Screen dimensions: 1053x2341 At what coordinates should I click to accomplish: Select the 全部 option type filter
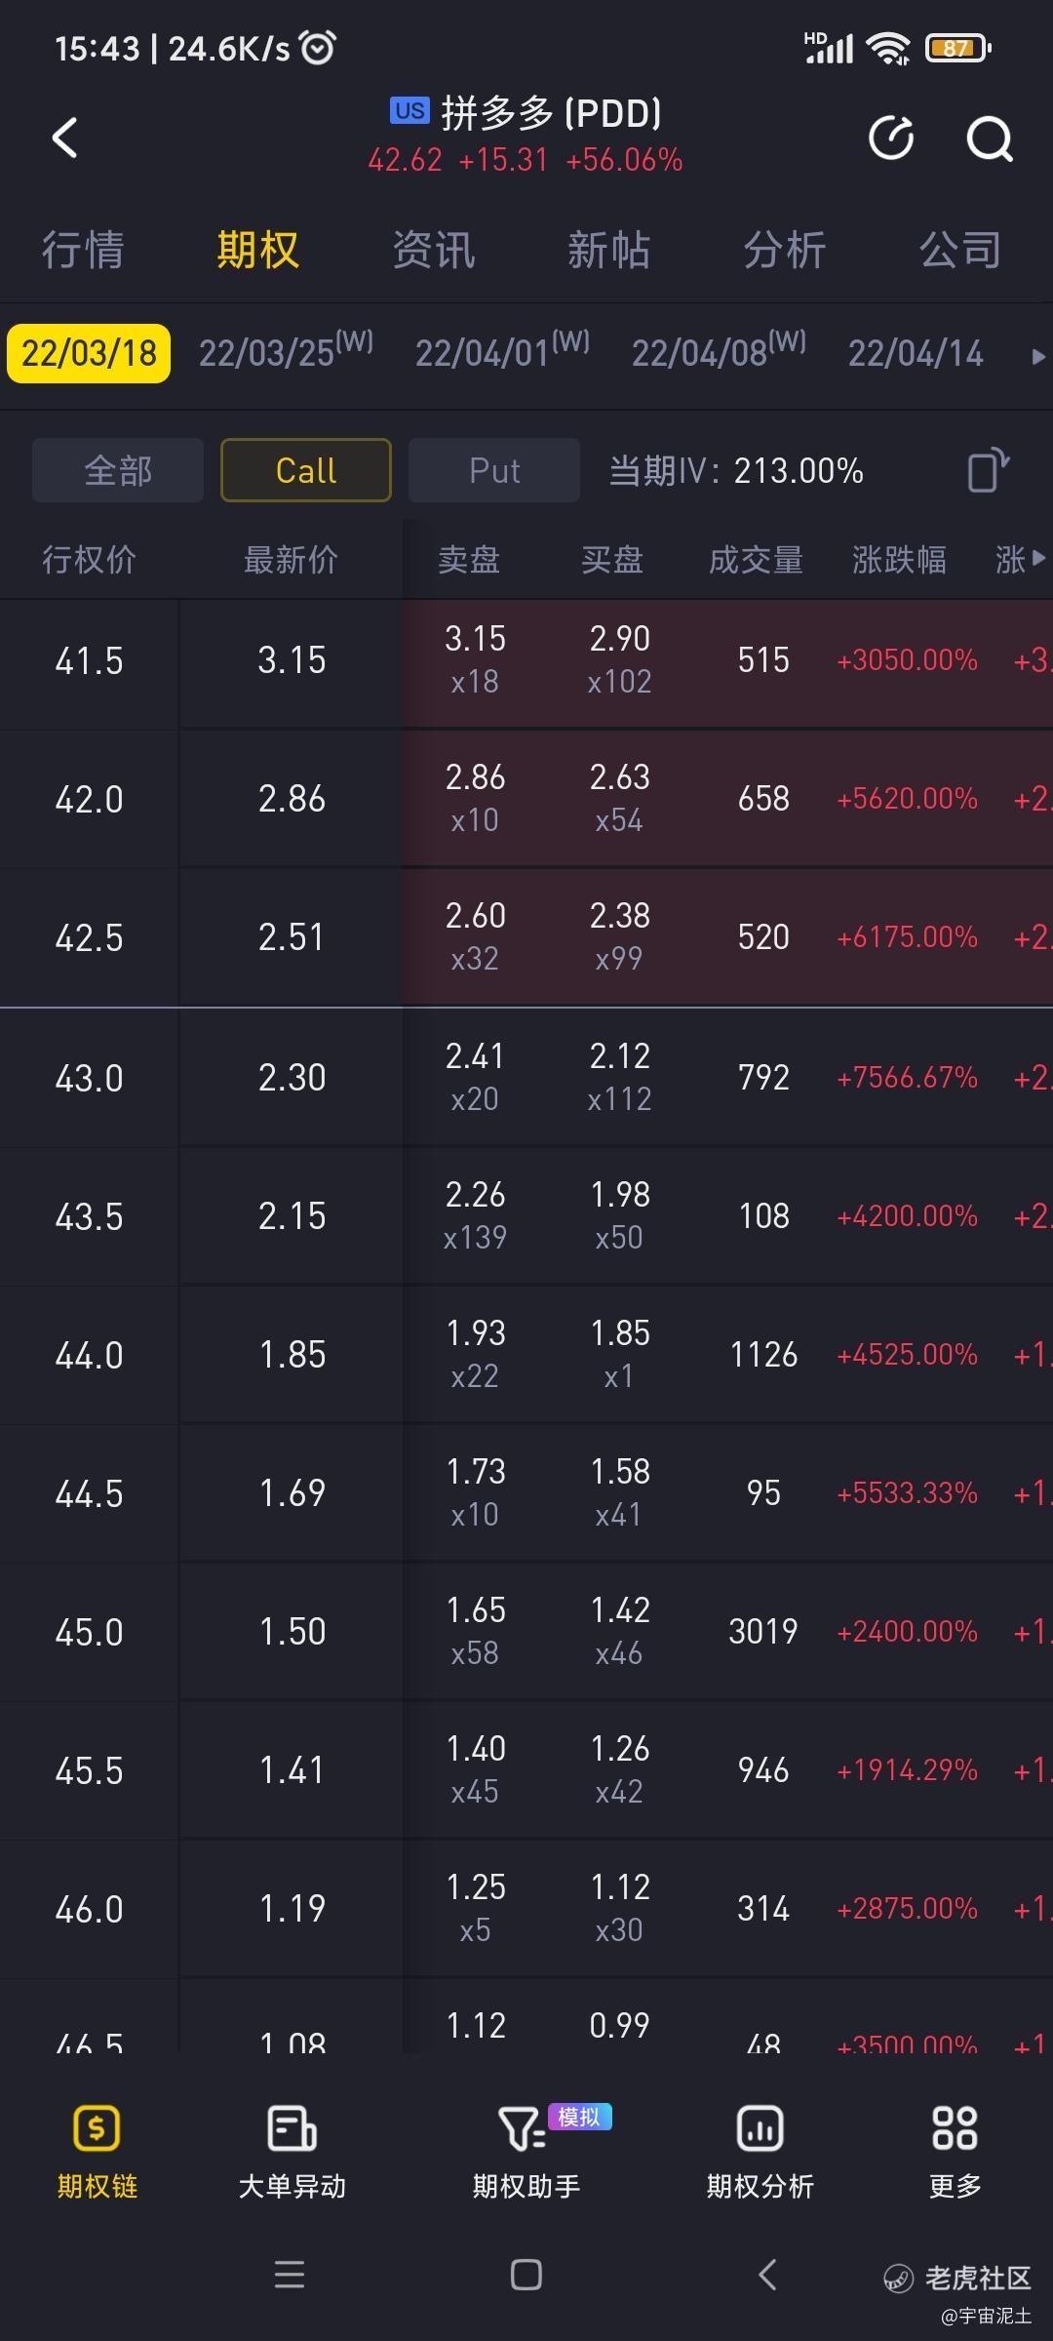(x=118, y=470)
